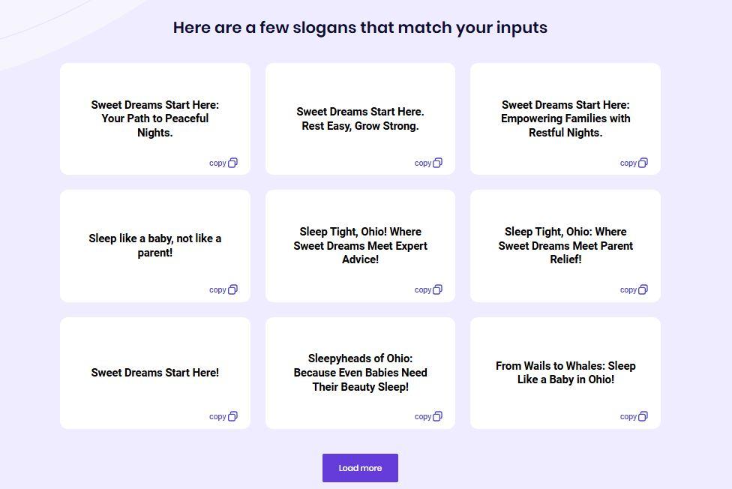Screen dimensions: 732x489
Task: Click the 'From Wails to Whales' slogan text
Action: [x=565, y=373]
